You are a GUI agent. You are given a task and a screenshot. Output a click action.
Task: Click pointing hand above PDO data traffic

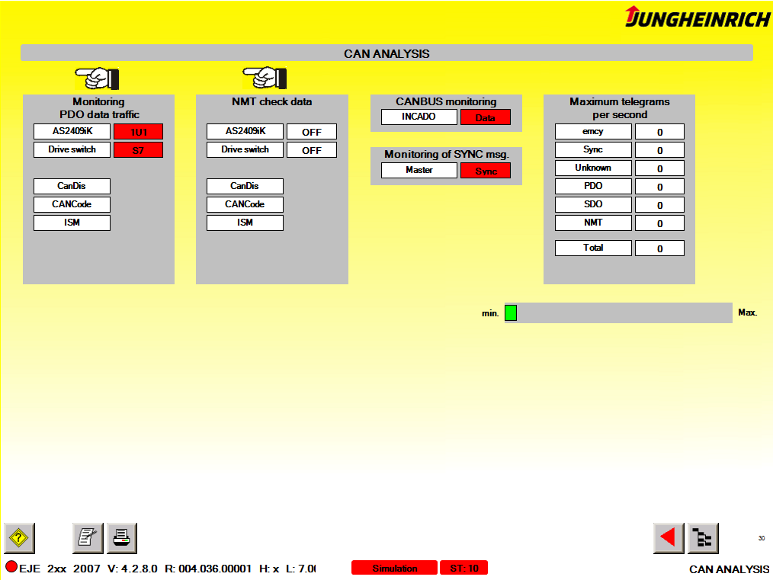97,78
